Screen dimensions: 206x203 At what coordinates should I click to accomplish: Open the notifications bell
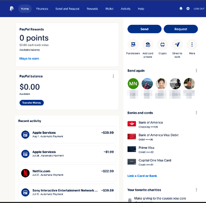coord(181,8)
